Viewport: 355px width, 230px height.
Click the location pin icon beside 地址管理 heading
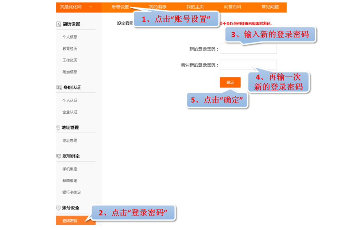[x=58, y=128]
